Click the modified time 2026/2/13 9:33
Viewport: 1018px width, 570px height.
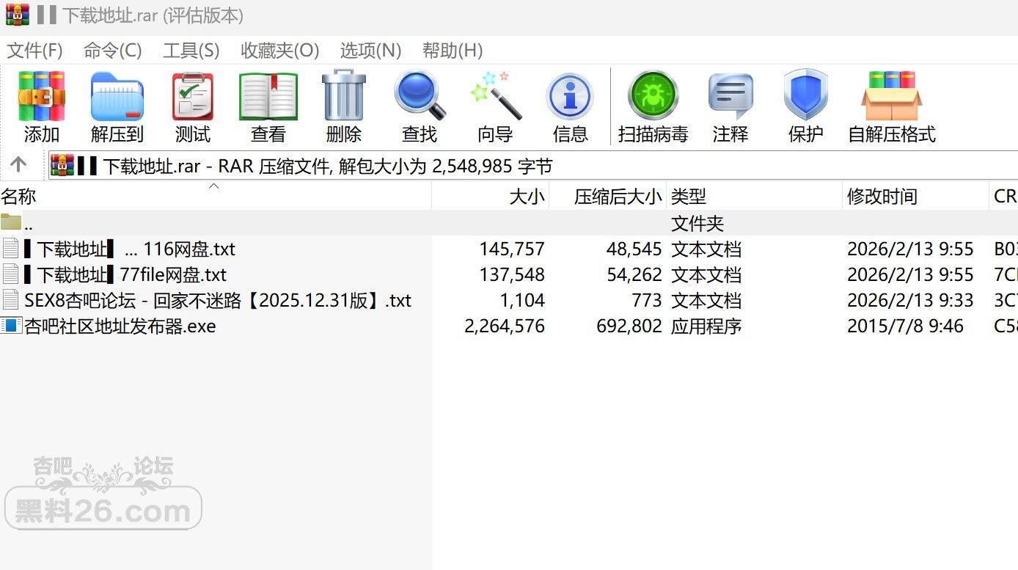coord(910,301)
